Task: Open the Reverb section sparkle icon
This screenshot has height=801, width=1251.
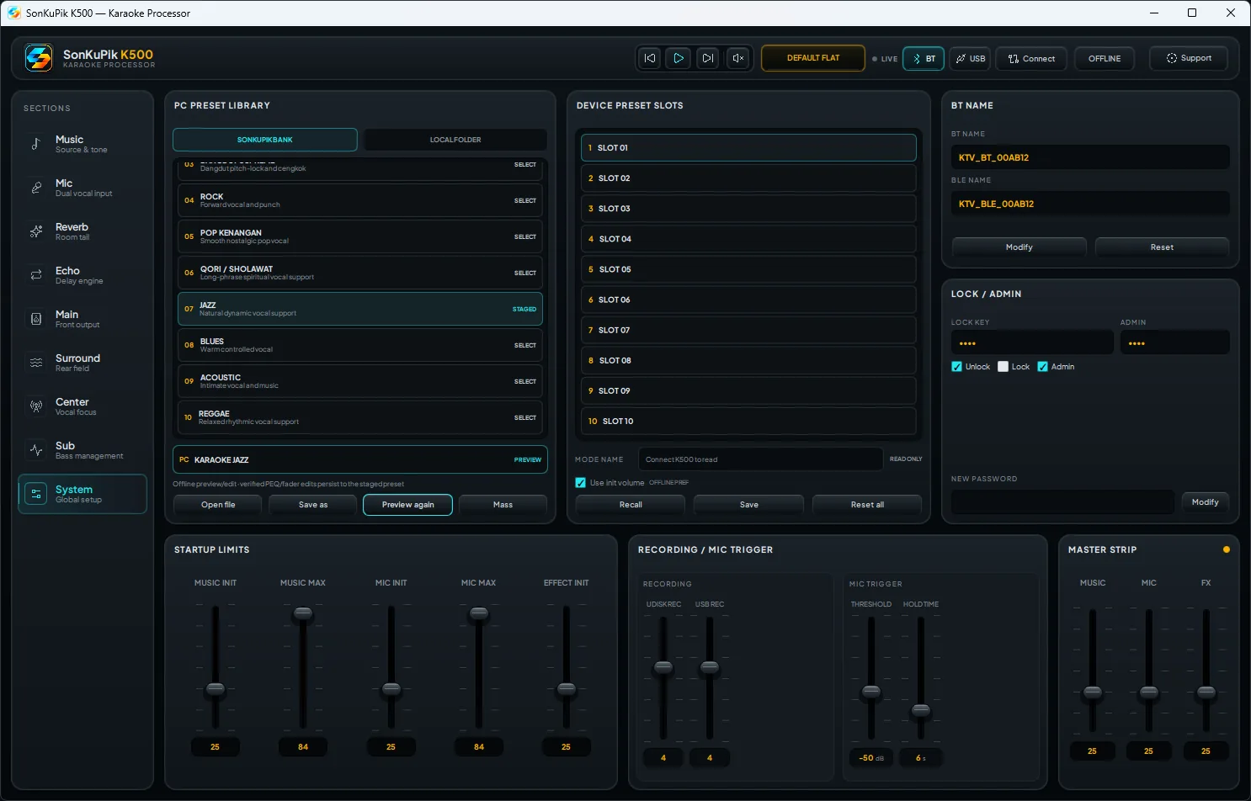Action: pos(36,231)
